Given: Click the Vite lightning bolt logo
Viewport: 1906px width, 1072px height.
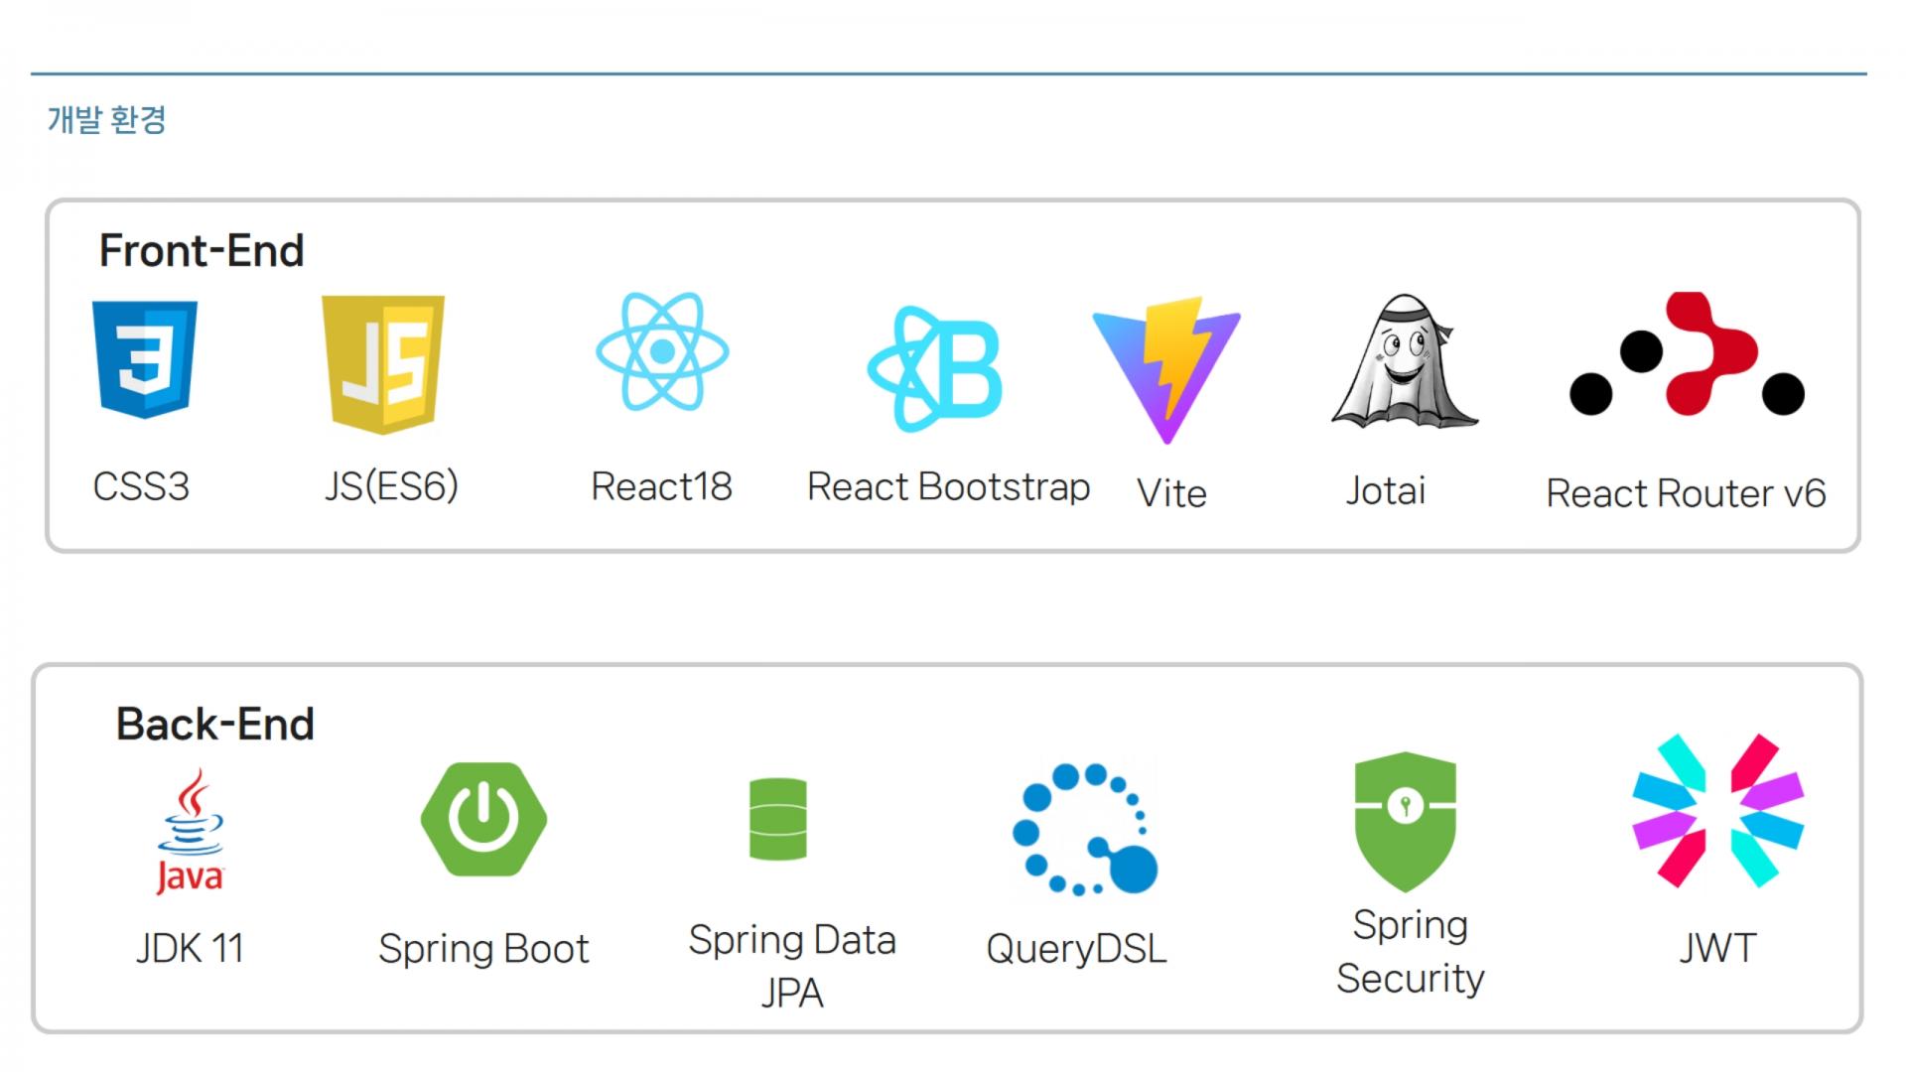Looking at the screenshot, I should point(1166,368).
